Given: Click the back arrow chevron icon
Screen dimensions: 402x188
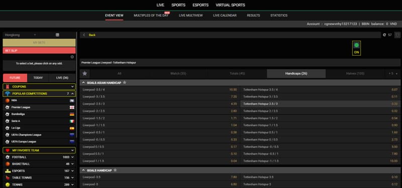Looking at the screenshot, I should 84,35.
